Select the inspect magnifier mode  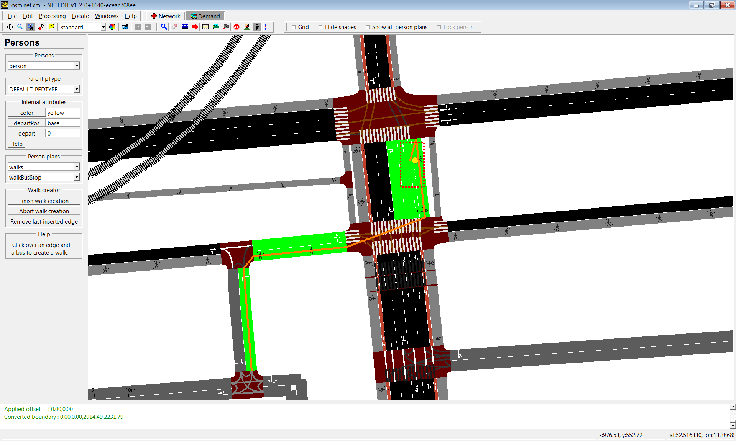pos(164,27)
